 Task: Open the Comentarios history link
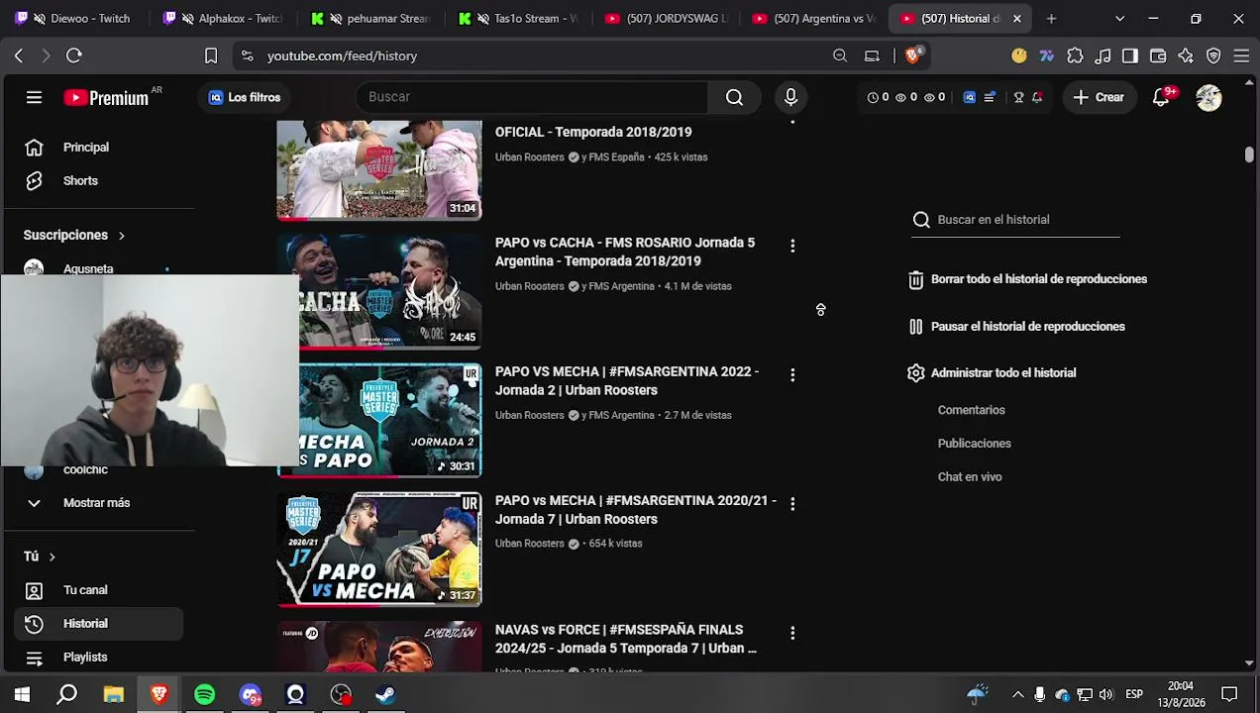(x=971, y=410)
